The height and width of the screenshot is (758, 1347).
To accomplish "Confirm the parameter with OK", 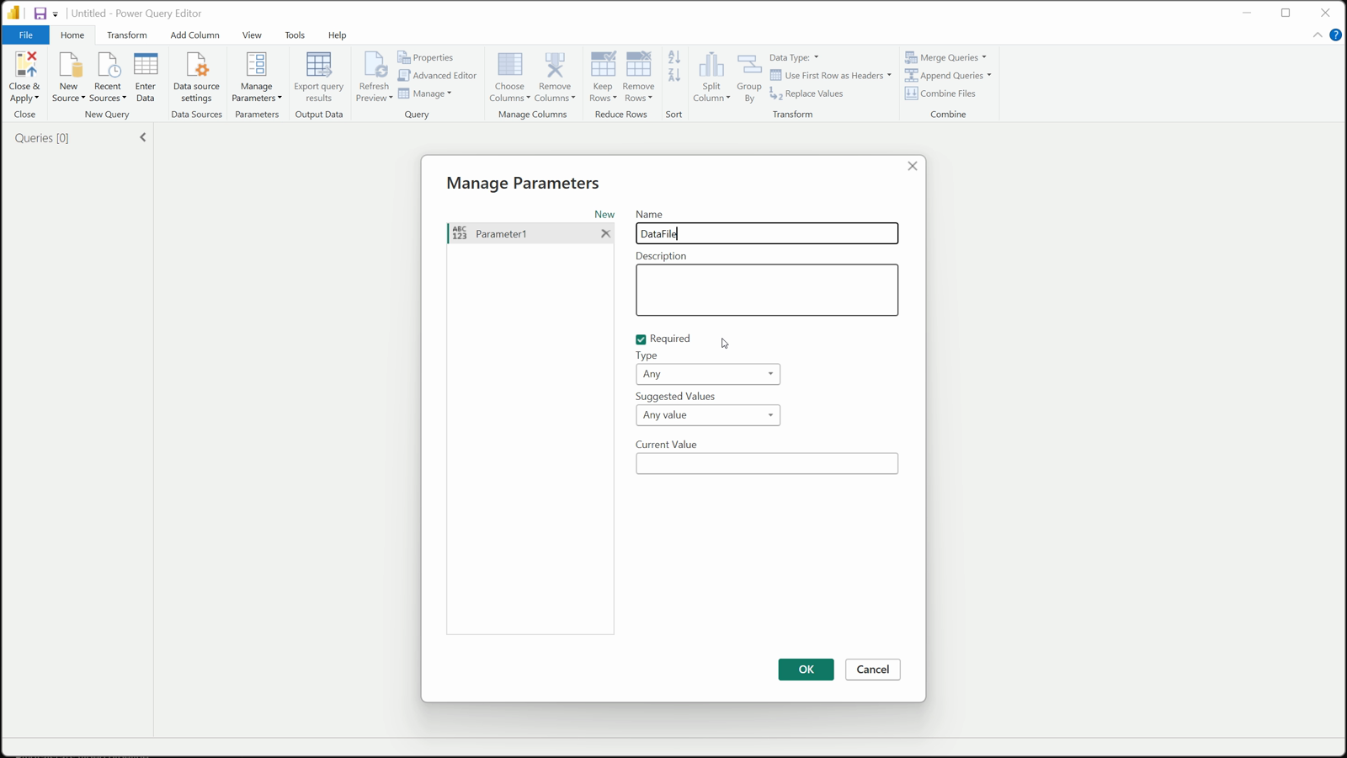I will (x=806, y=670).
